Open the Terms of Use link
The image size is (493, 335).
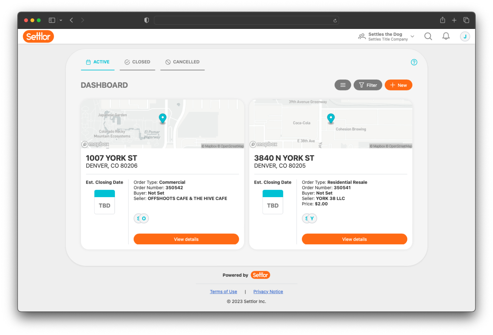pyautogui.click(x=223, y=292)
